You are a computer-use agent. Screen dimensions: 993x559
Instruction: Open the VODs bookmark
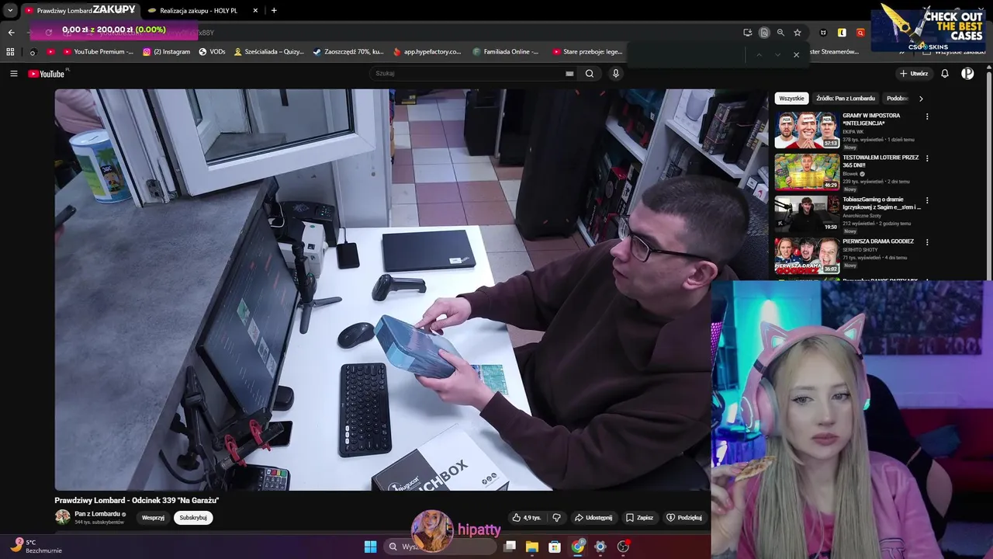pyautogui.click(x=212, y=52)
